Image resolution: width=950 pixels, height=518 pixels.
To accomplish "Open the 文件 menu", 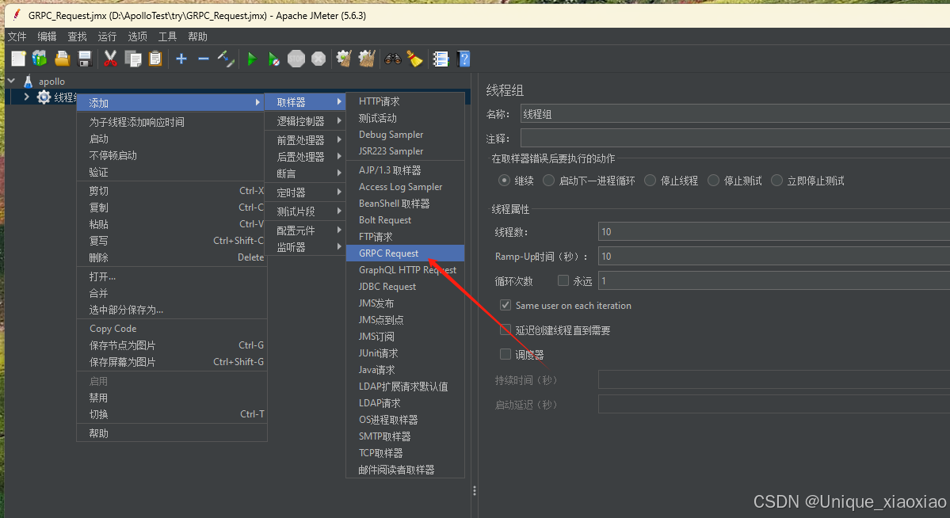I will tap(17, 36).
